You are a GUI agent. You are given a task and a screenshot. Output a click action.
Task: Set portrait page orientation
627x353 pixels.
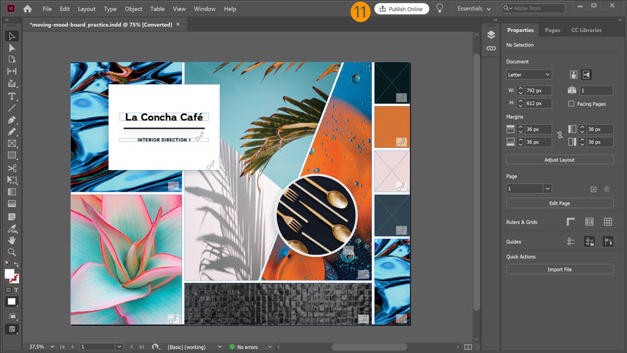point(573,75)
